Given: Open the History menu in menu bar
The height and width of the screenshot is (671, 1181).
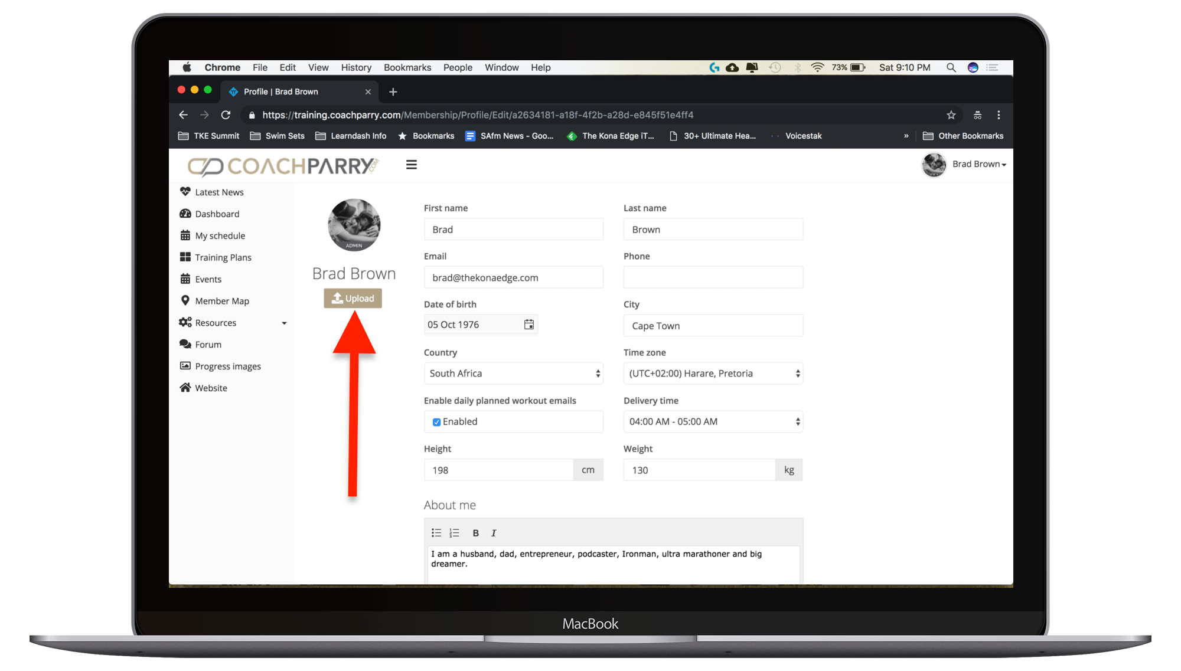Looking at the screenshot, I should click(x=356, y=67).
